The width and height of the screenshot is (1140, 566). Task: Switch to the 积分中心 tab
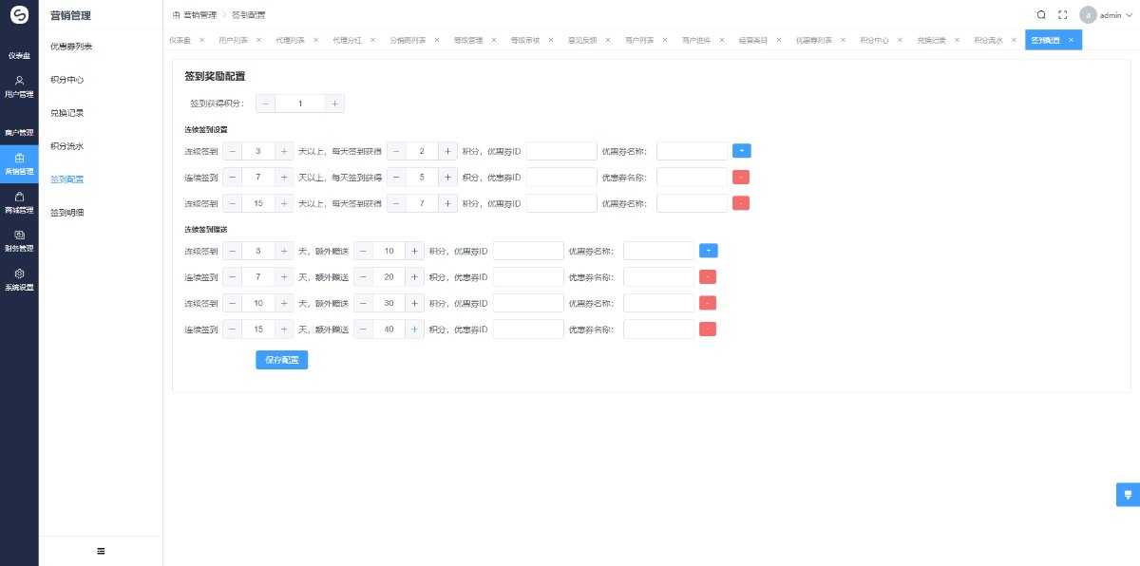tap(874, 41)
